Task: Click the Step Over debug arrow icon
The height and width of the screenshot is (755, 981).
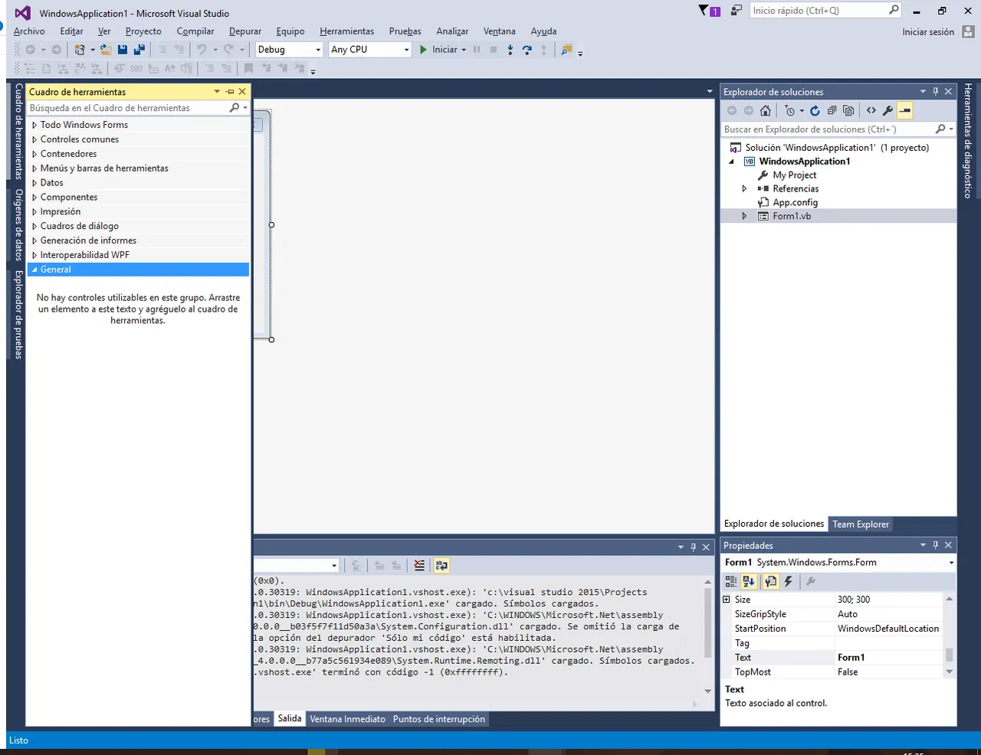Action: (527, 49)
